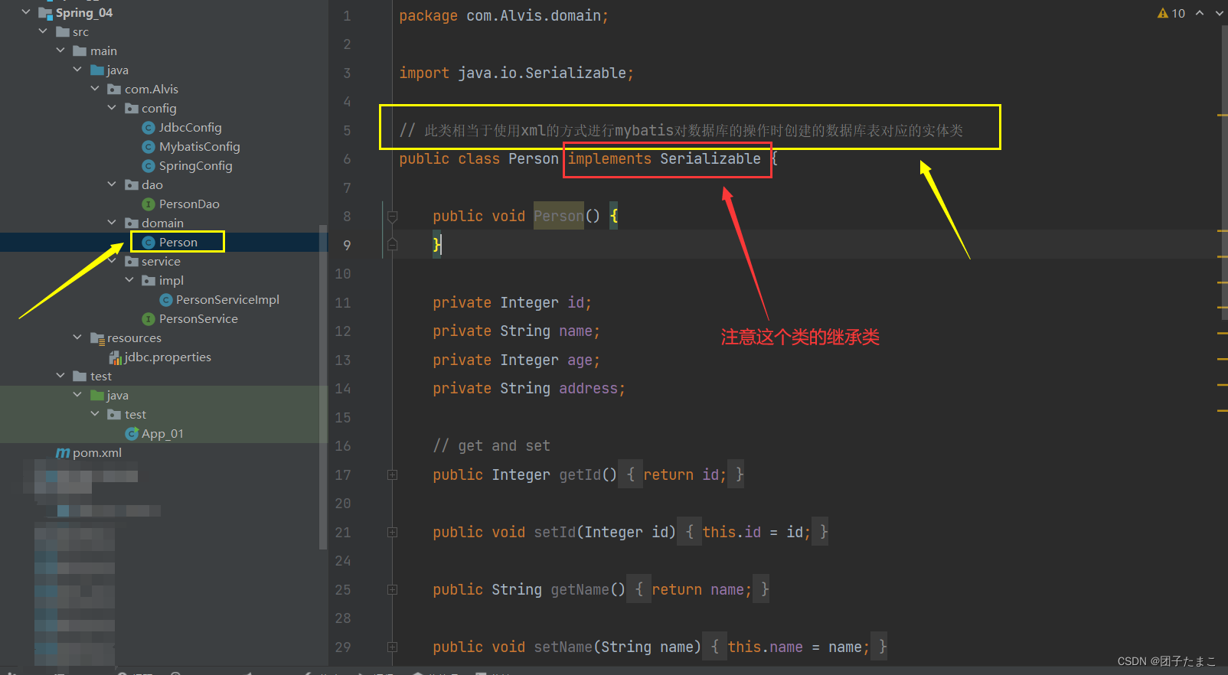Click the PersonService interface icon

[149, 319]
